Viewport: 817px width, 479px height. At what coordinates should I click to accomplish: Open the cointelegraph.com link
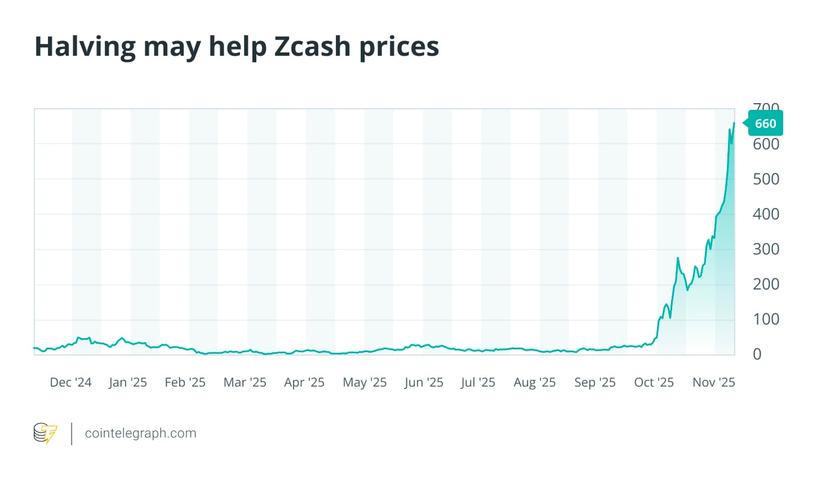pos(140,433)
